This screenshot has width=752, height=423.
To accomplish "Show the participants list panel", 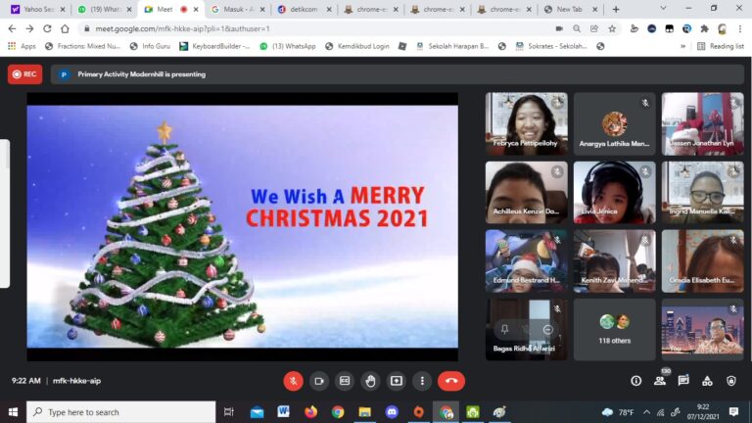I will pos(661,381).
